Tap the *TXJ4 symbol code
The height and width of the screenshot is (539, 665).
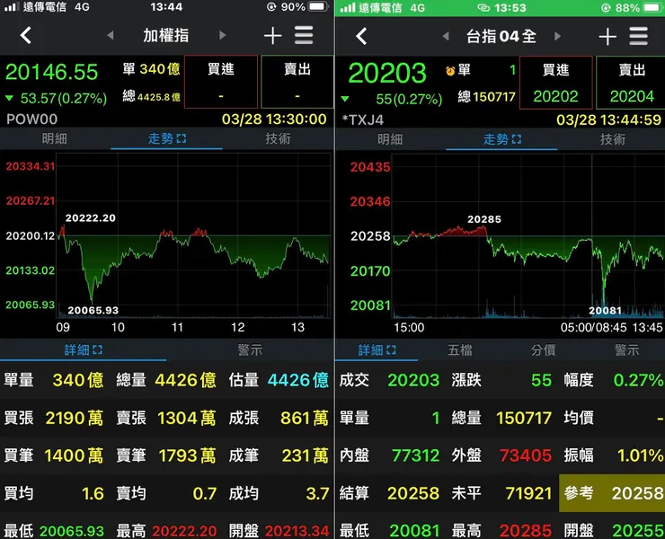363,120
